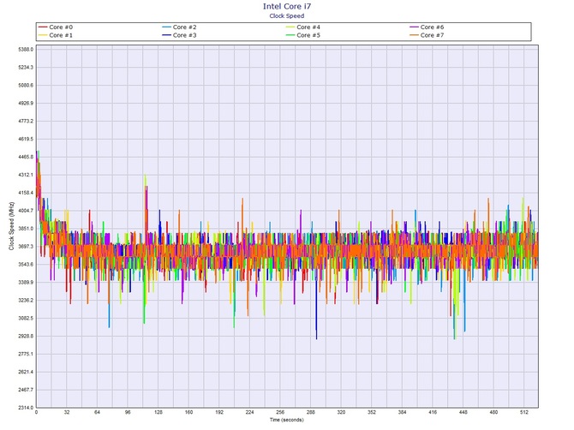The width and height of the screenshot is (574, 430).
Task: Click the 4312.1 y-axis value
Action: click(x=26, y=175)
